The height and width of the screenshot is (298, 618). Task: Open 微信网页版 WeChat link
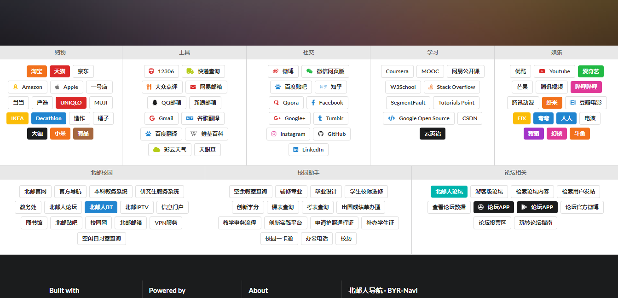325,71
